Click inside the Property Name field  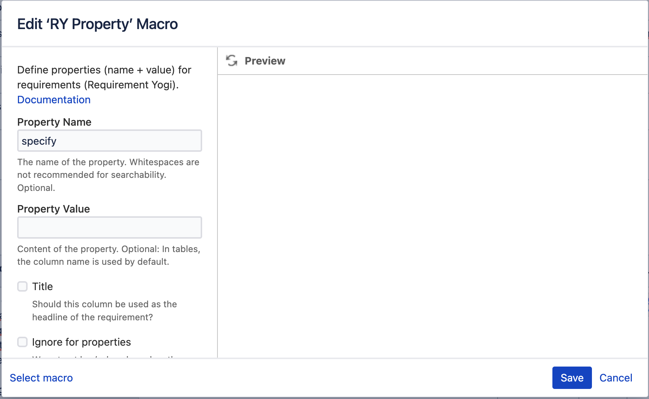[109, 141]
